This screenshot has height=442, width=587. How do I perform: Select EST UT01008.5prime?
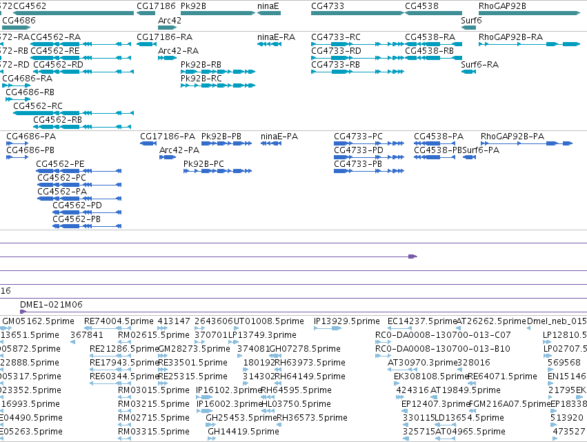(x=269, y=321)
